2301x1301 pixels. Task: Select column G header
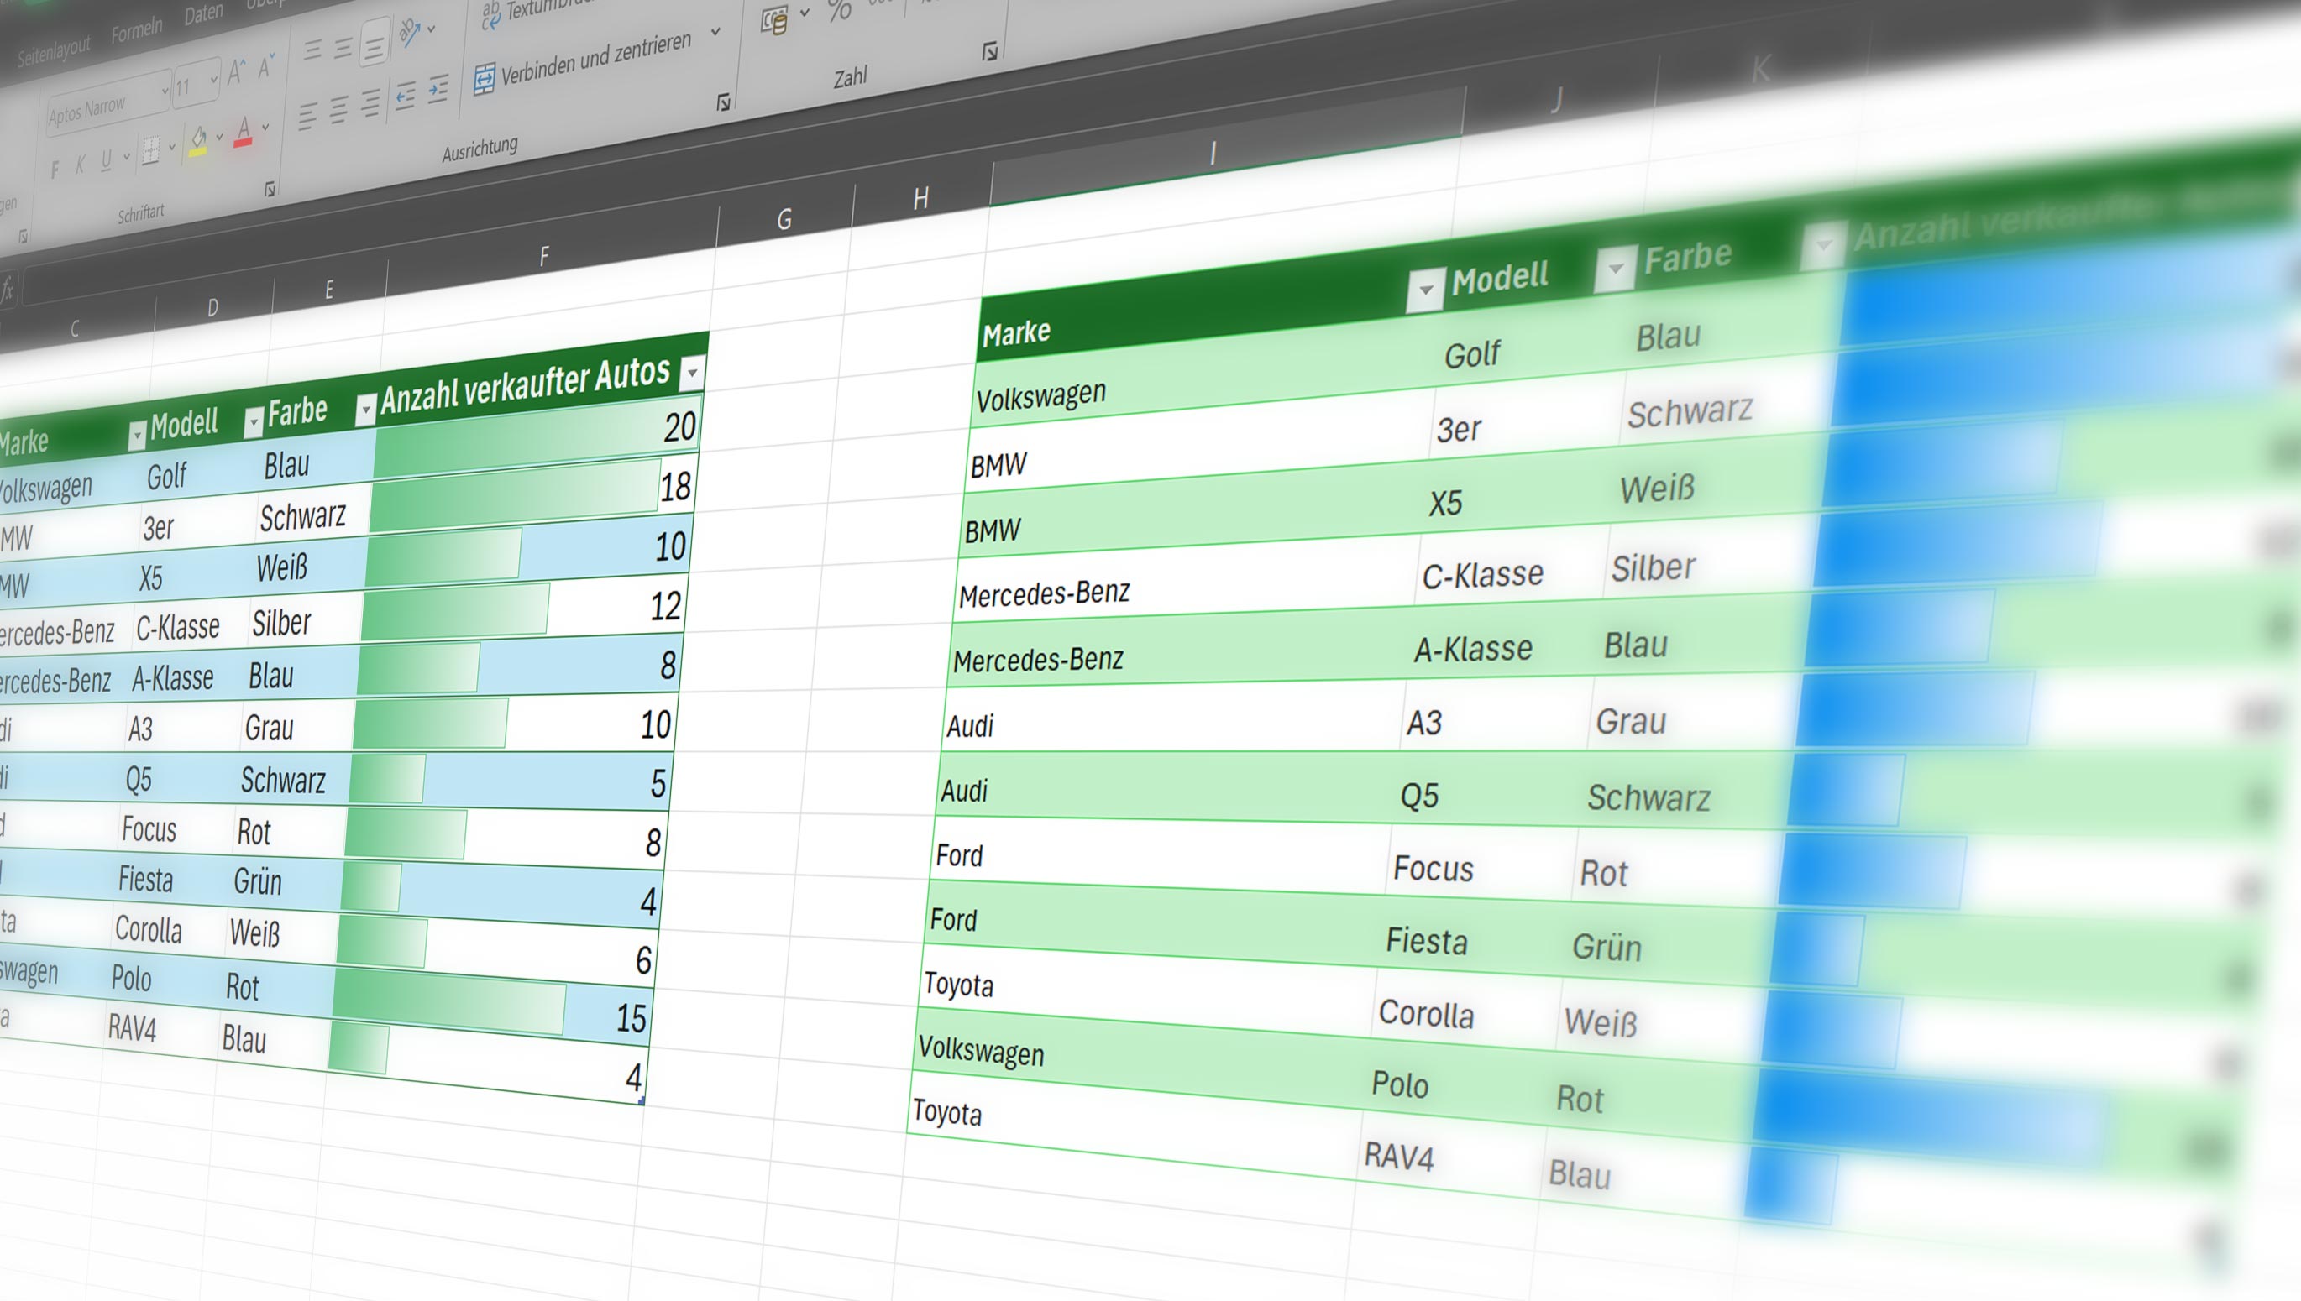click(784, 219)
